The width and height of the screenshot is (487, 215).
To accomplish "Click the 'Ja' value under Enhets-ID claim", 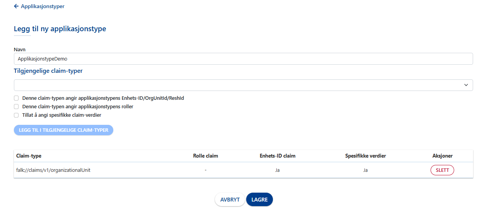I will pos(278,170).
